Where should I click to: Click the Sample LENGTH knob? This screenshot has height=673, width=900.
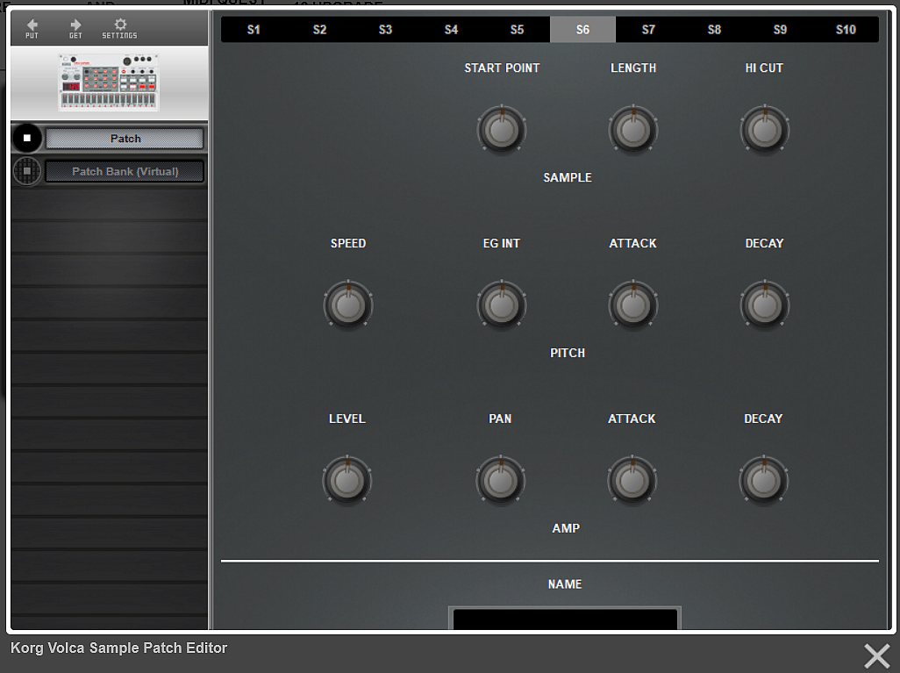coord(633,130)
